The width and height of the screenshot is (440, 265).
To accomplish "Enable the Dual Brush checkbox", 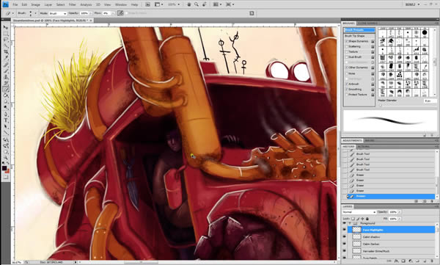I will click(x=347, y=57).
